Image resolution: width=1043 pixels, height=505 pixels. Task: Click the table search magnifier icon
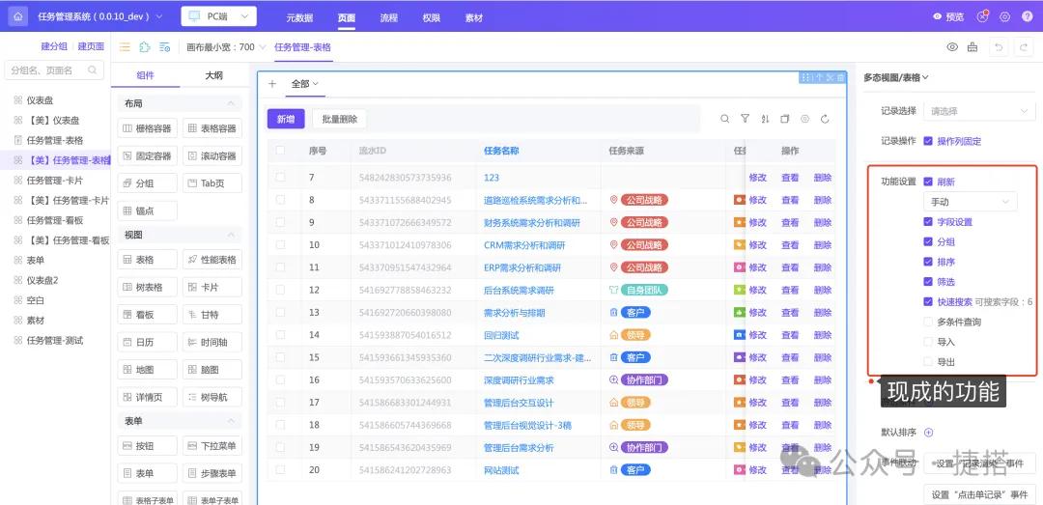[x=725, y=119]
